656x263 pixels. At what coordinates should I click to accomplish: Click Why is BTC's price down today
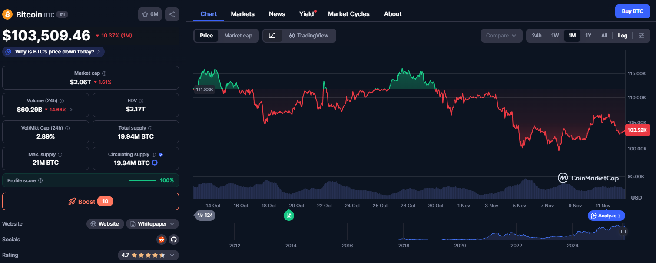coord(53,51)
